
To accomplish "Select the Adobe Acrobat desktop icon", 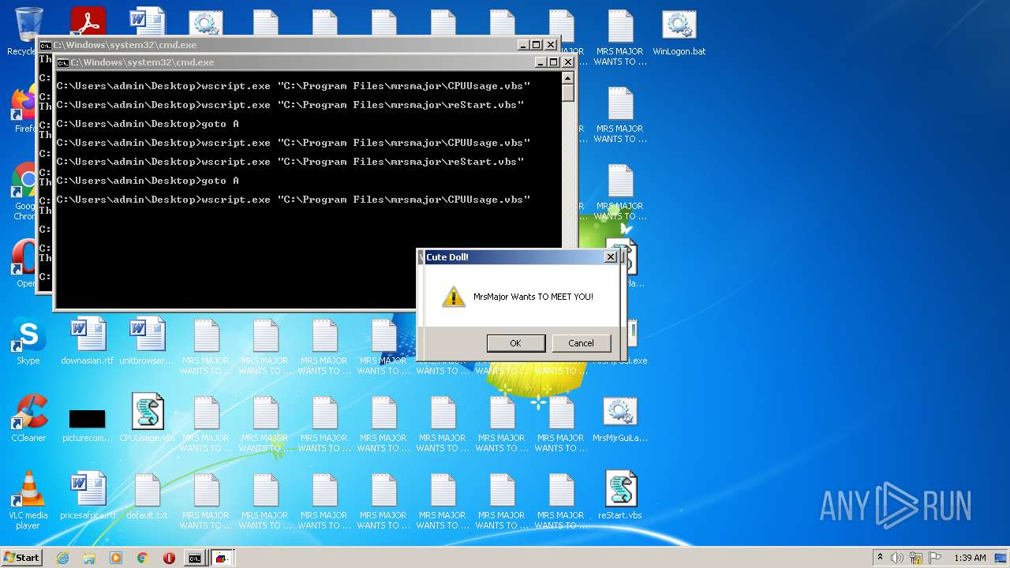I will (88, 22).
